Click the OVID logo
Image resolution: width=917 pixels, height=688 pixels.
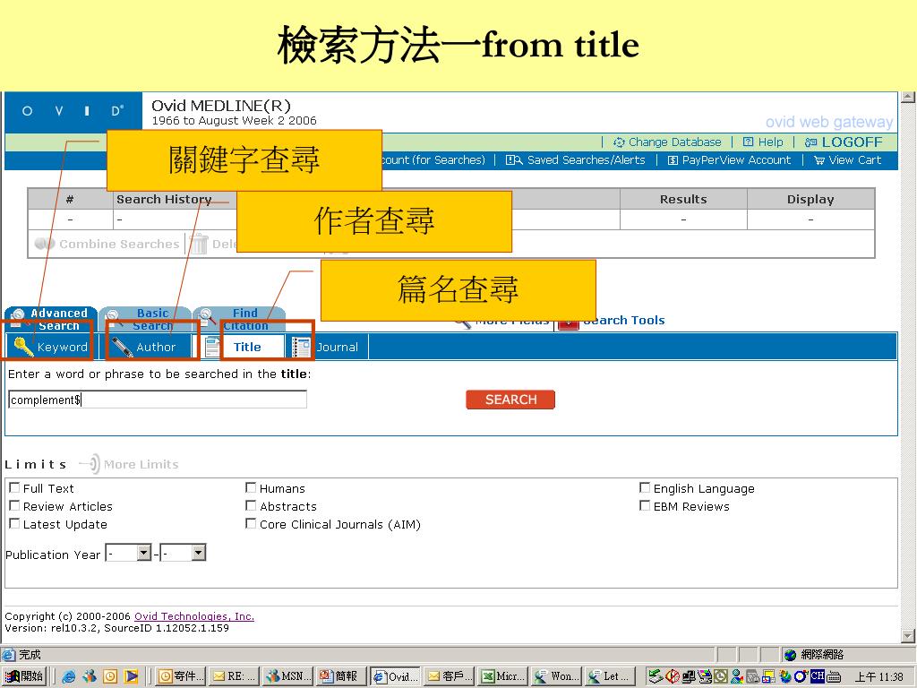[73, 111]
